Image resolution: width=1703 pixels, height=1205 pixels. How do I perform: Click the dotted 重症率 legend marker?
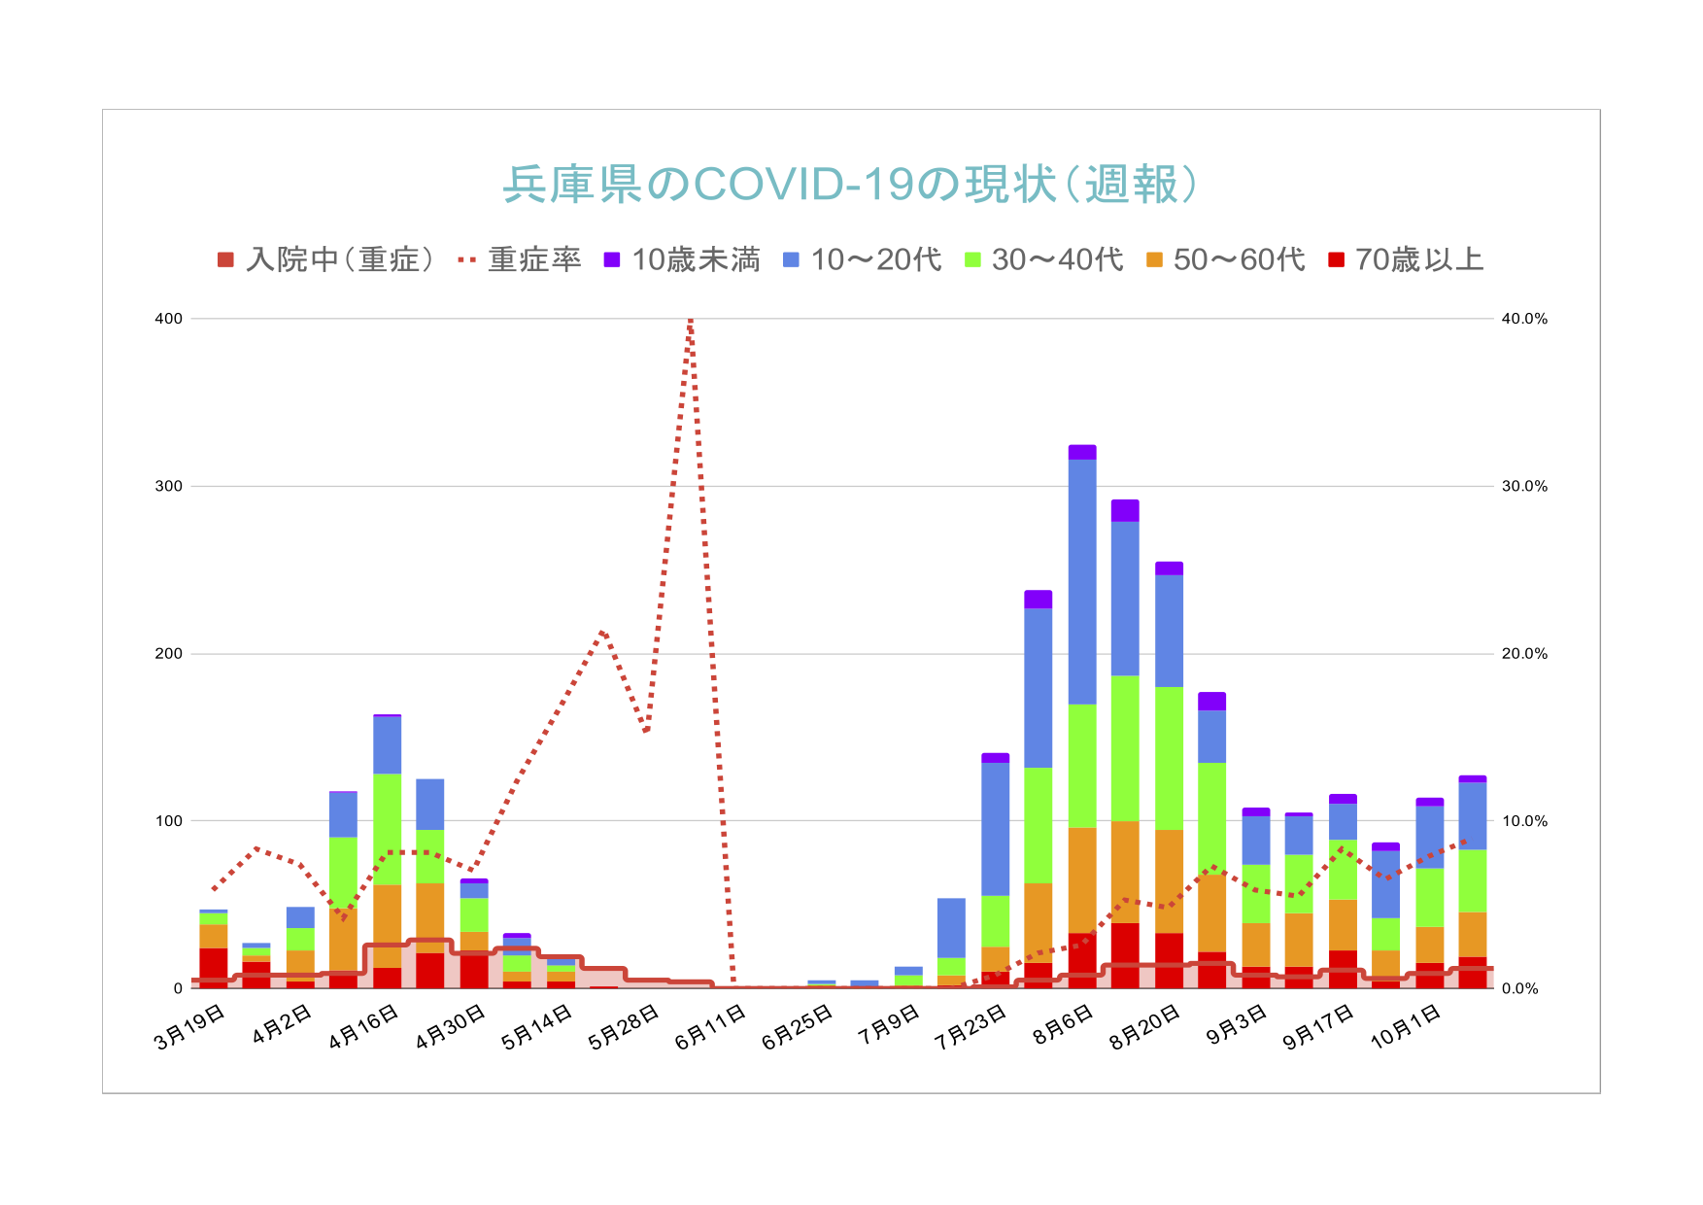(x=466, y=260)
